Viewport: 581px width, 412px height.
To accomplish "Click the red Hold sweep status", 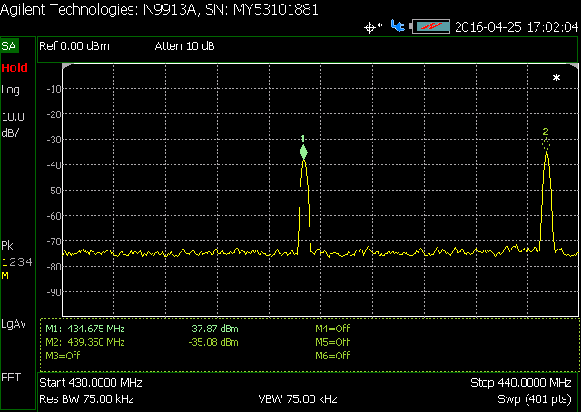I will pos(14,68).
